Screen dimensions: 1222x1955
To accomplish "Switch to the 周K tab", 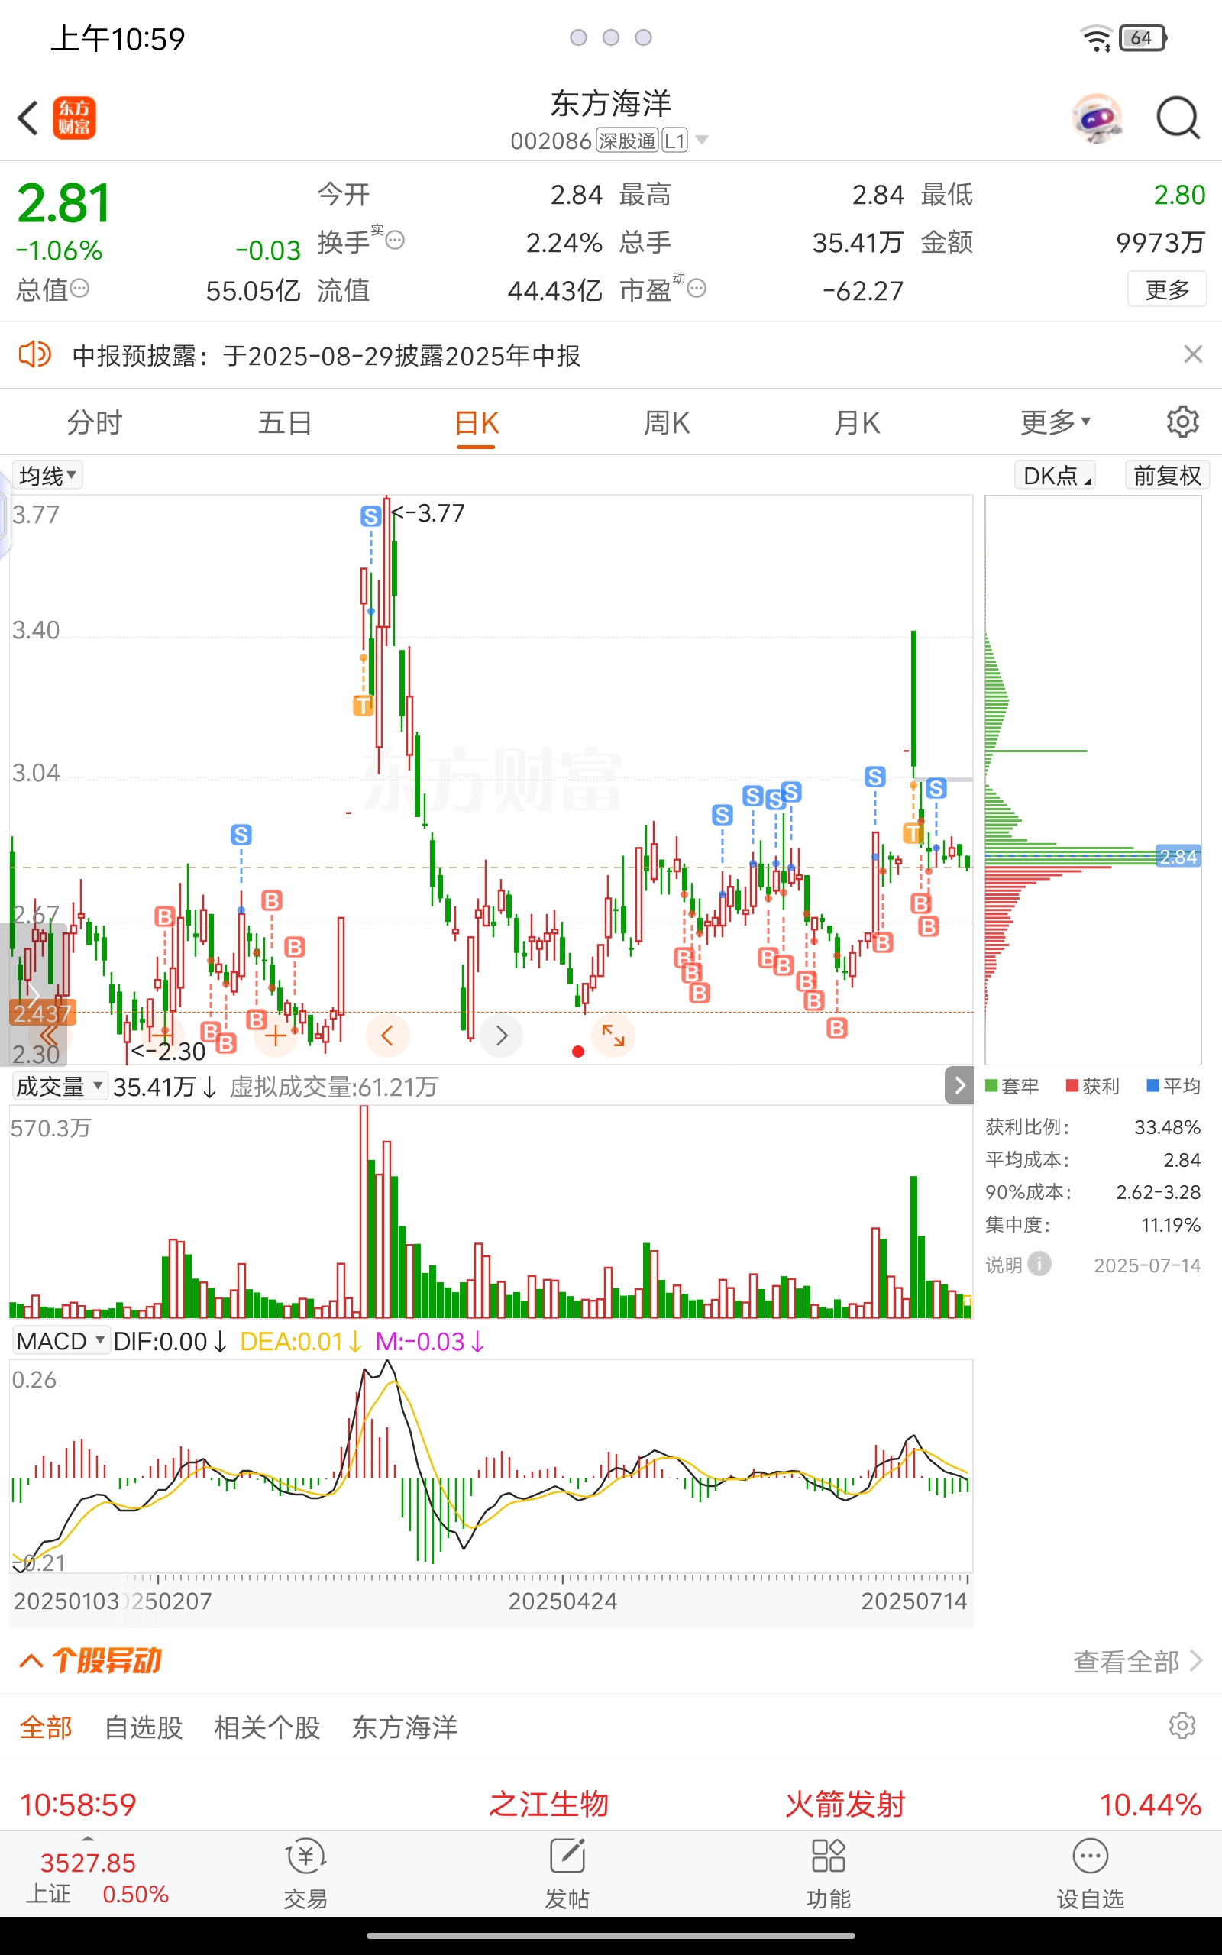I will (666, 422).
